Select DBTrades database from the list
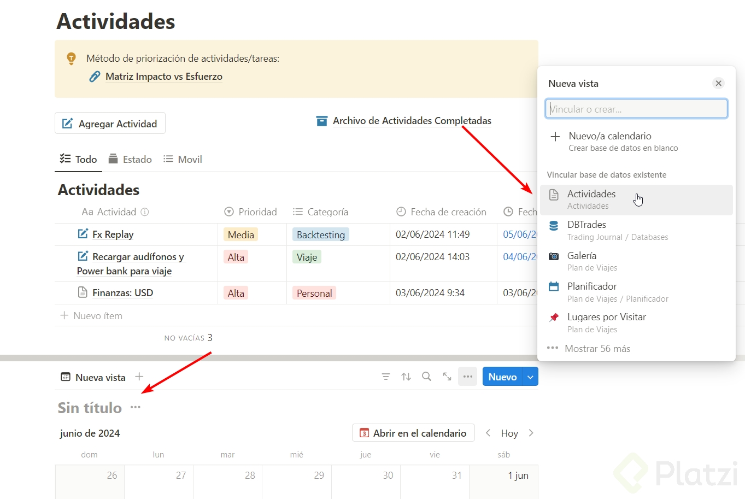 [586, 225]
